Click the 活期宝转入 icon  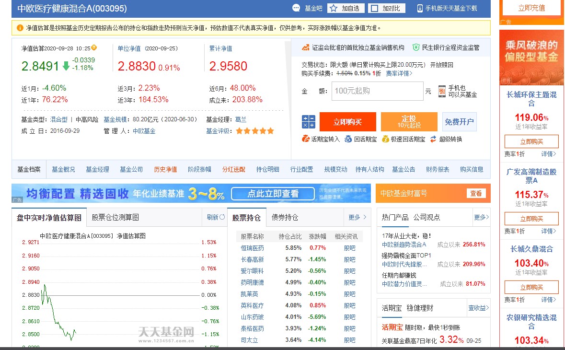[x=306, y=139]
